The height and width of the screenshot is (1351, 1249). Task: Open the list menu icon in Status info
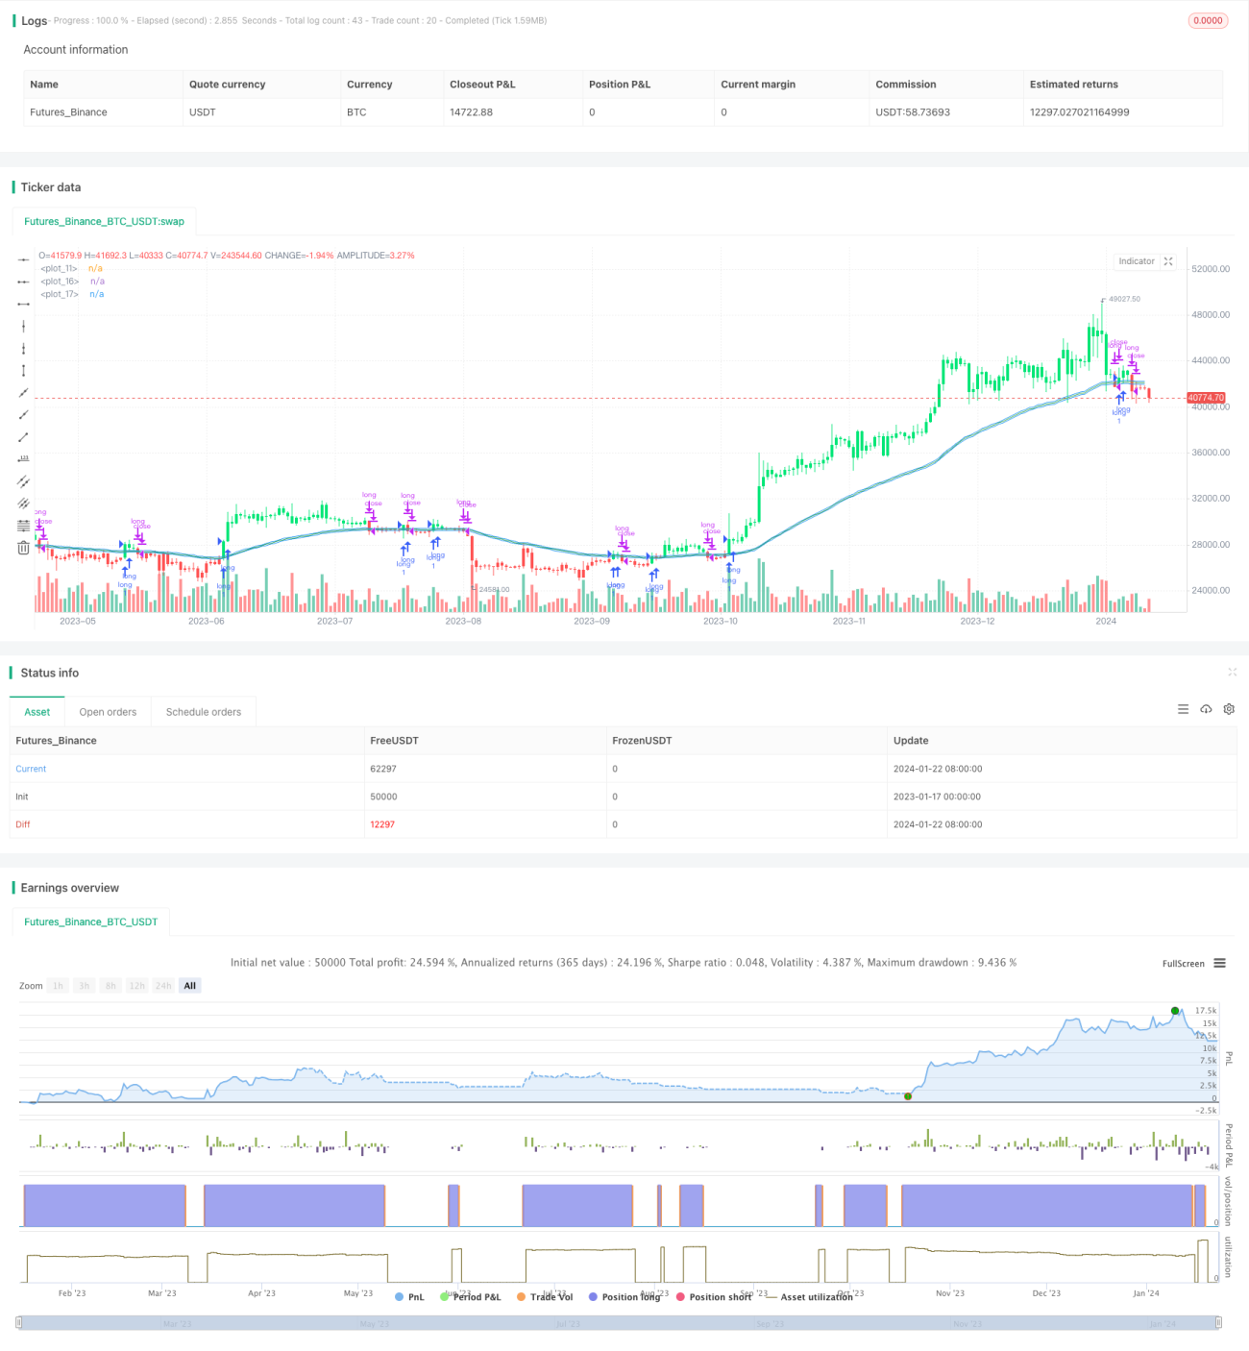point(1183,709)
